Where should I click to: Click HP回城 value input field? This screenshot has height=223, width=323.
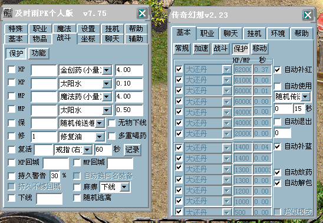pyautogui.click(x=56, y=163)
